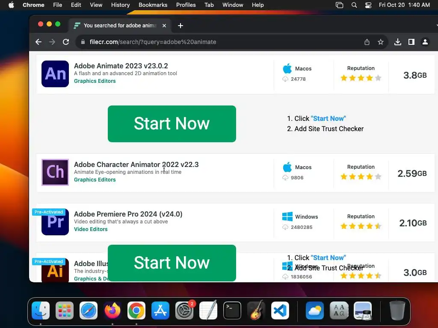Click the 2.10GB file size text

tap(413, 223)
